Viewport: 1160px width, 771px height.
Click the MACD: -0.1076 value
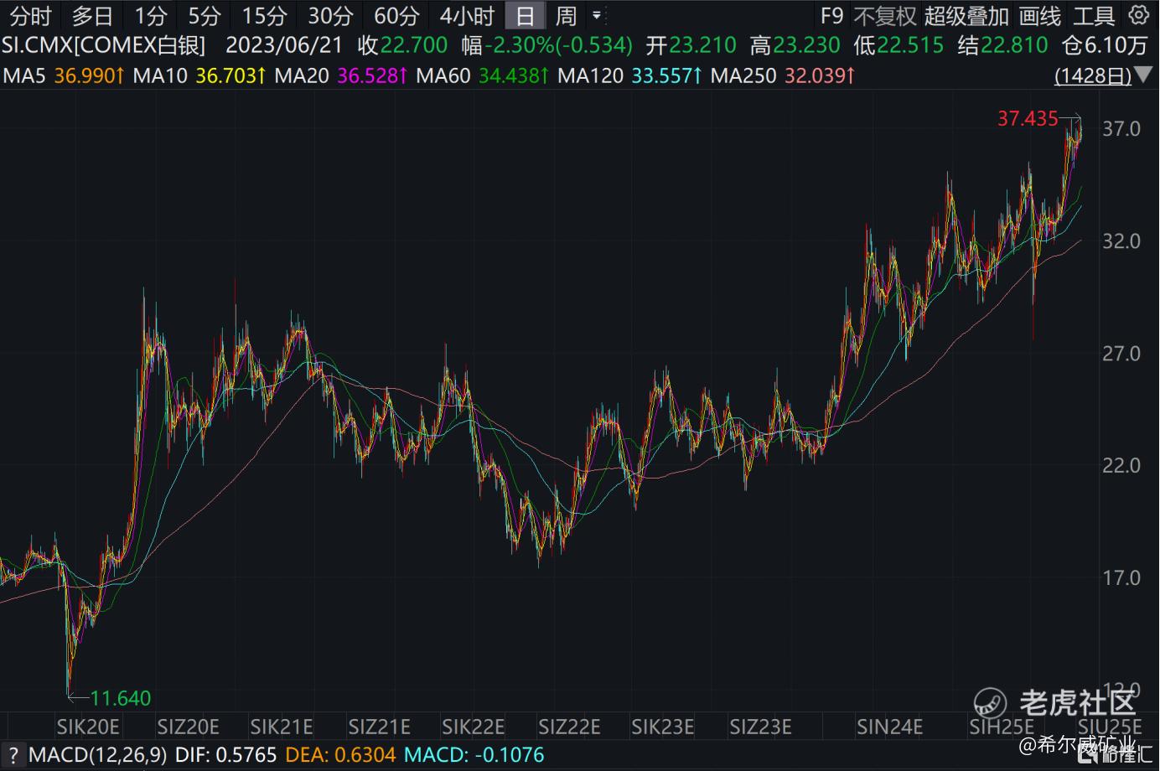point(474,755)
